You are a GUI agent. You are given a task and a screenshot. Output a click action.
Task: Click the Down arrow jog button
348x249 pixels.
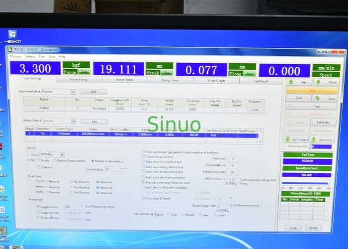(327, 82)
